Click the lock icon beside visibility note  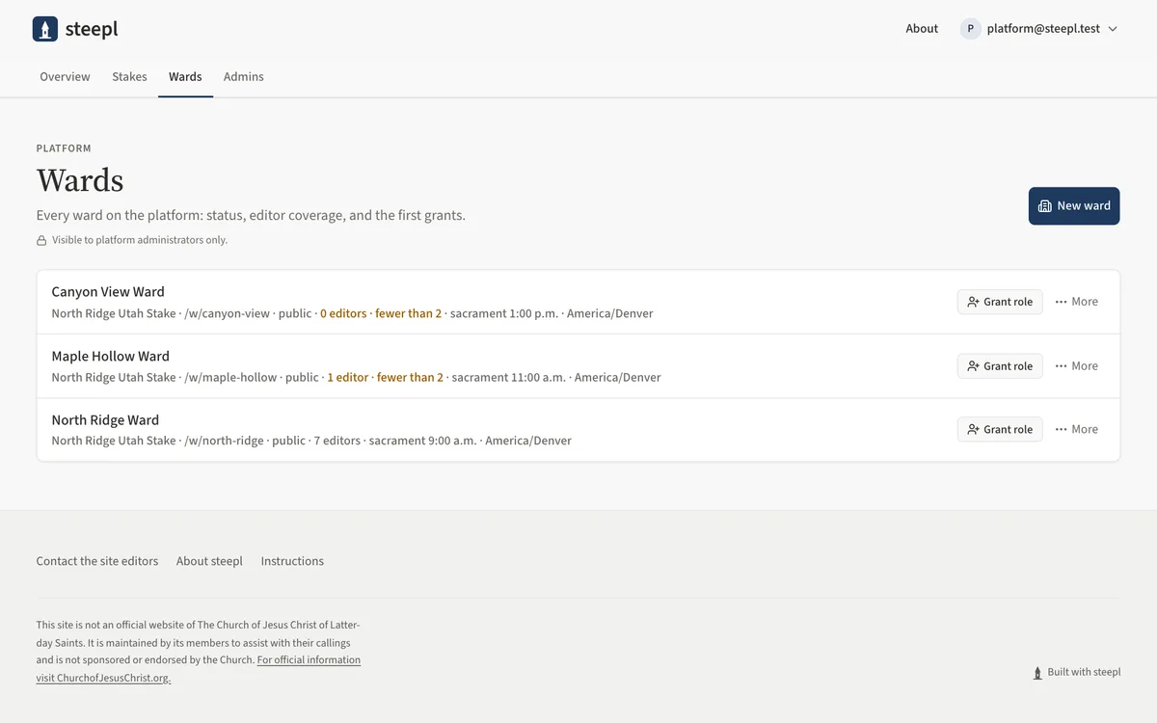tap(41, 240)
